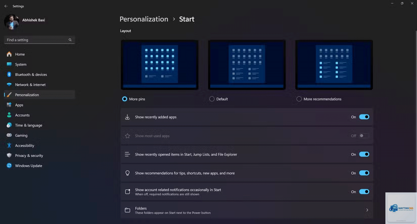Click the search magnifier icon

(x=70, y=40)
